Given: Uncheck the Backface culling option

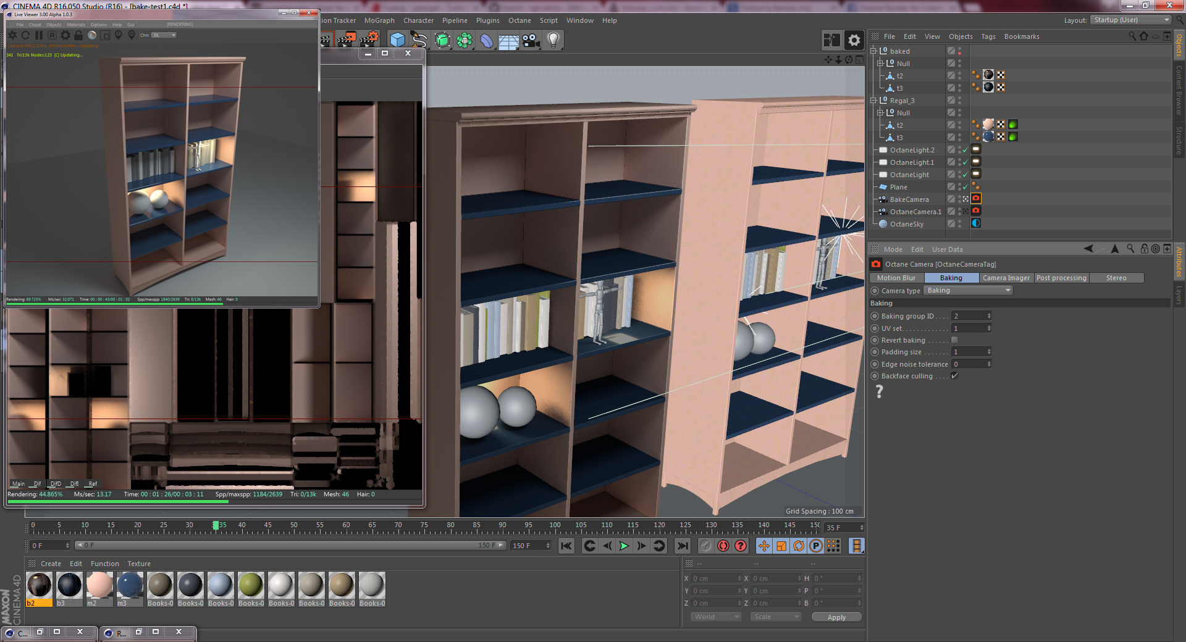Looking at the screenshot, I should [954, 376].
